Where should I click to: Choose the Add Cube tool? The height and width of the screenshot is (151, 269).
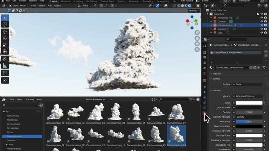pyautogui.click(x=5, y=73)
